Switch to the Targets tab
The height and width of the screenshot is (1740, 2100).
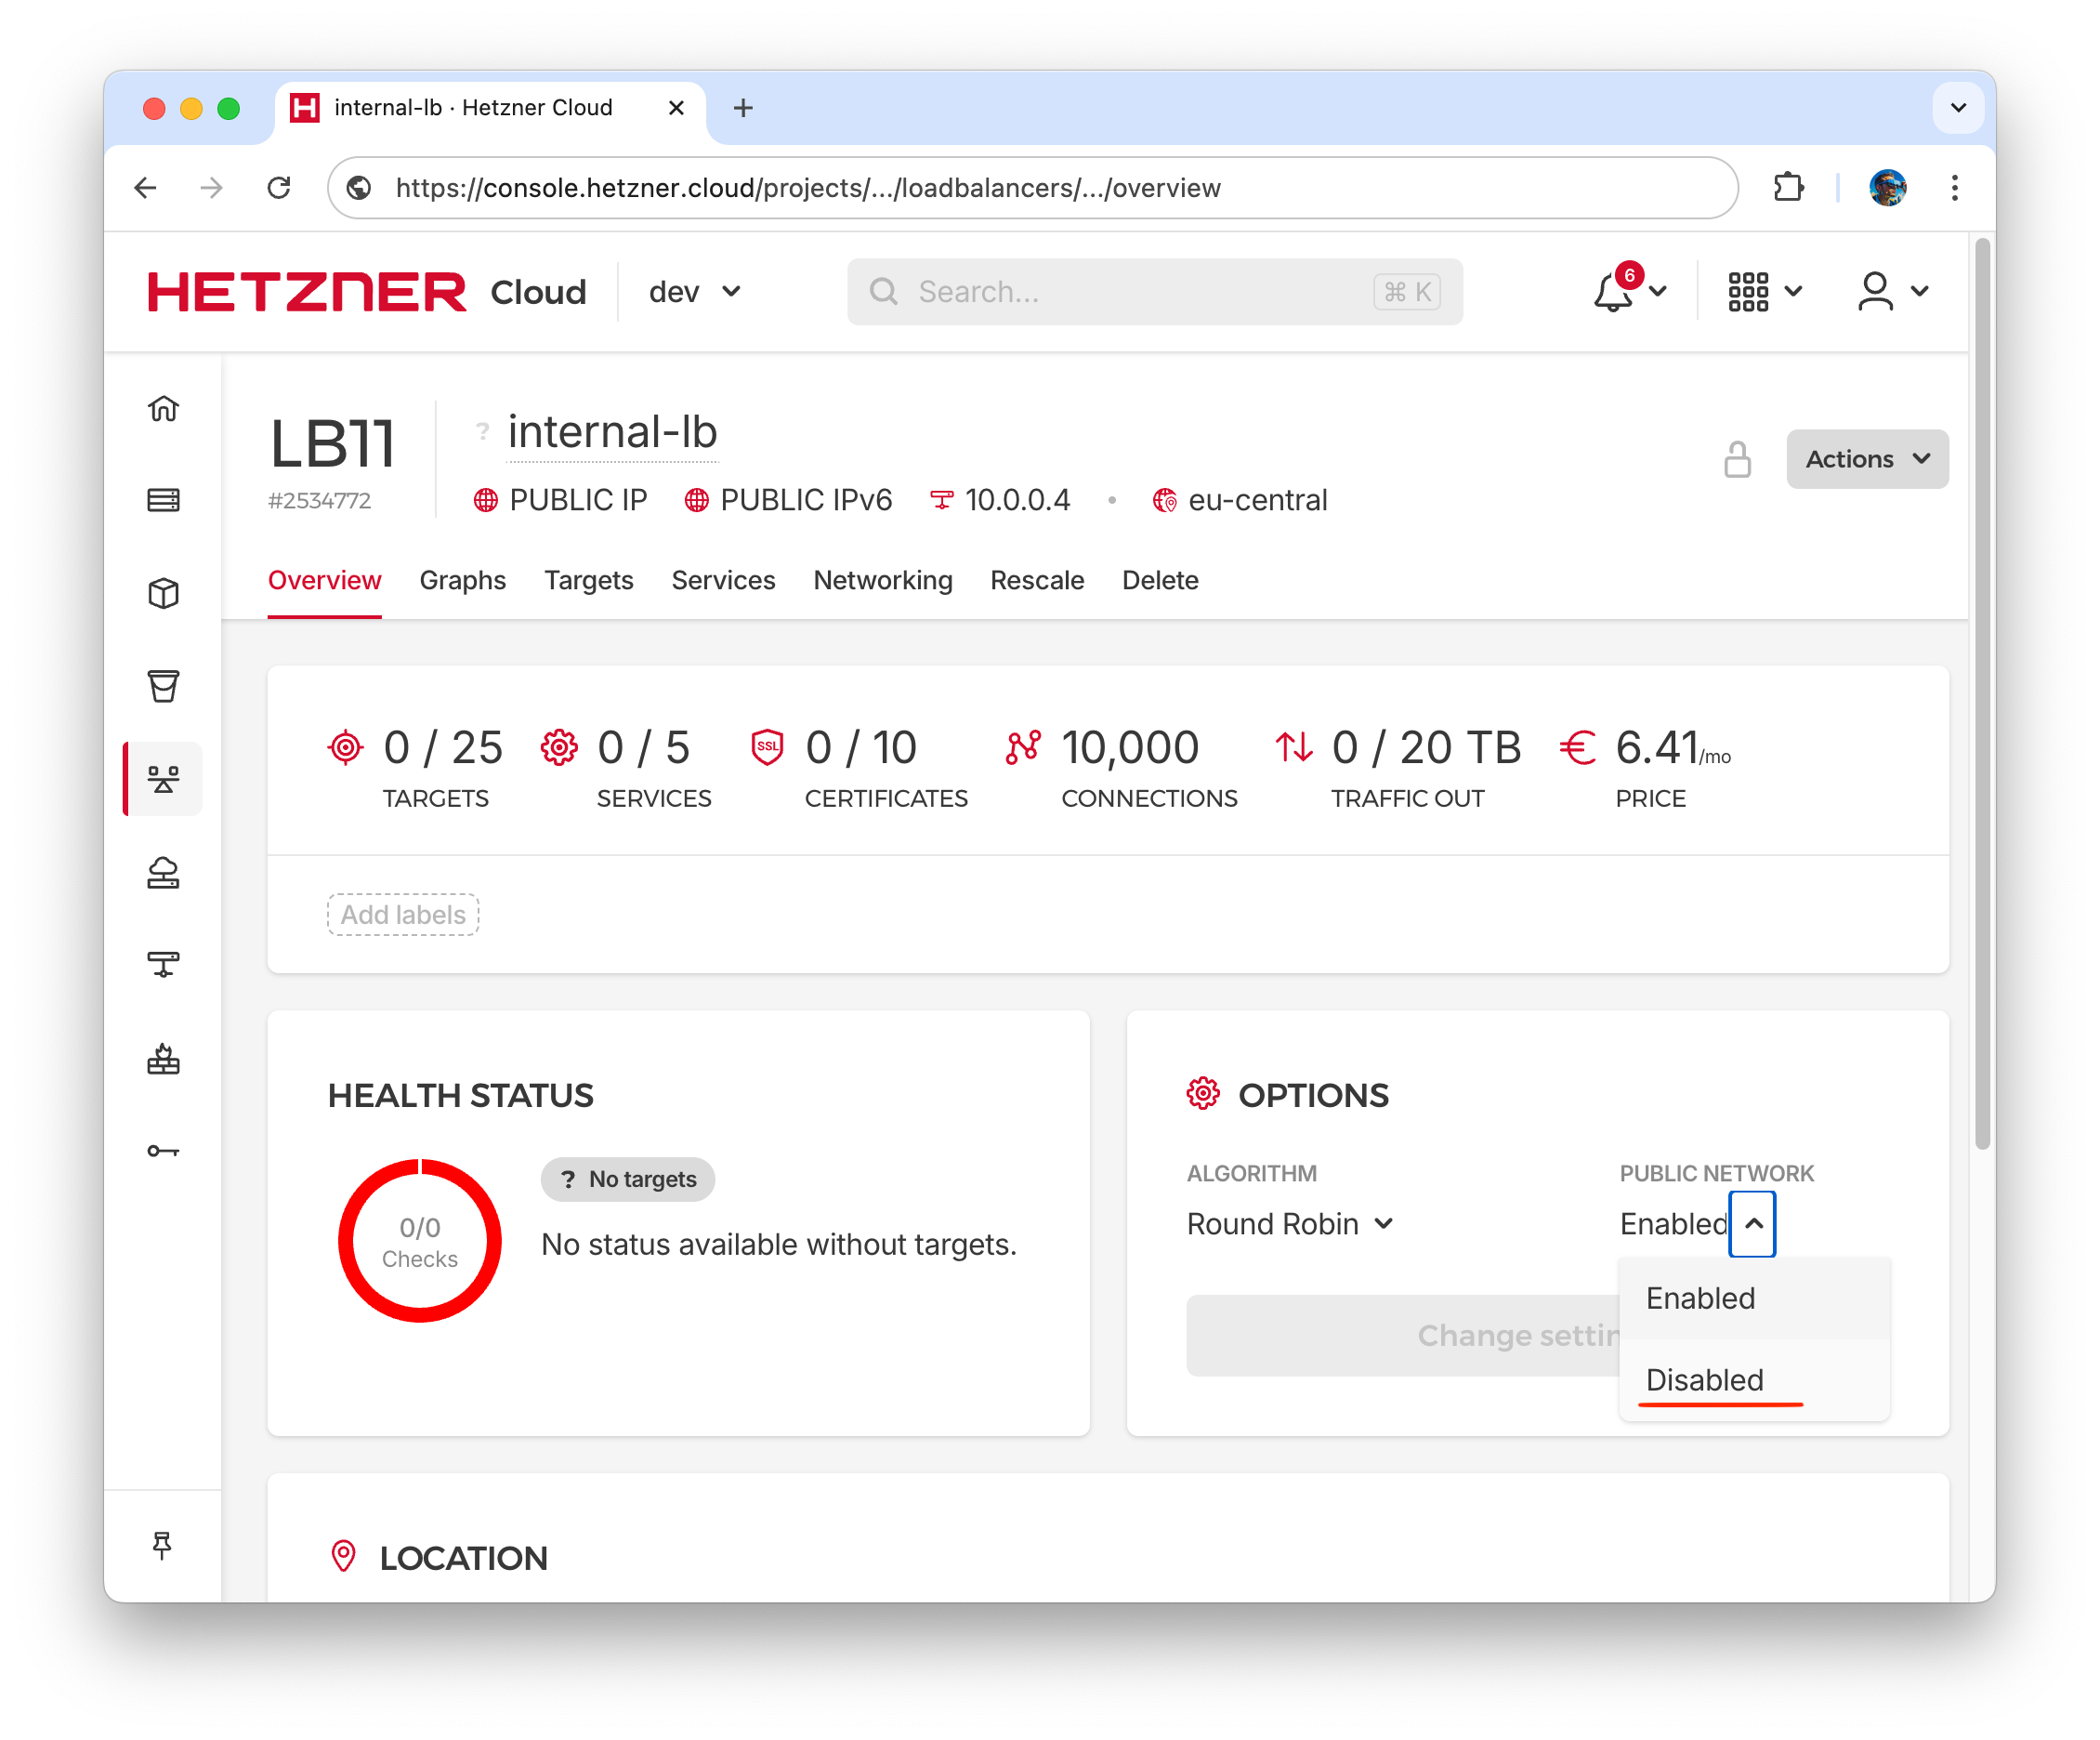click(x=588, y=580)
